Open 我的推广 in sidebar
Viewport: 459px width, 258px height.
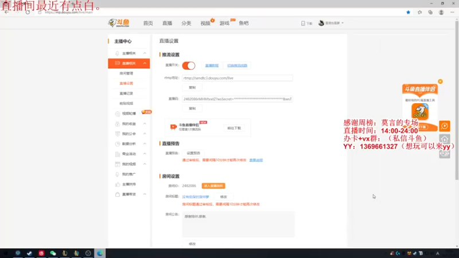pyautogui.click(x=129, y=174)
